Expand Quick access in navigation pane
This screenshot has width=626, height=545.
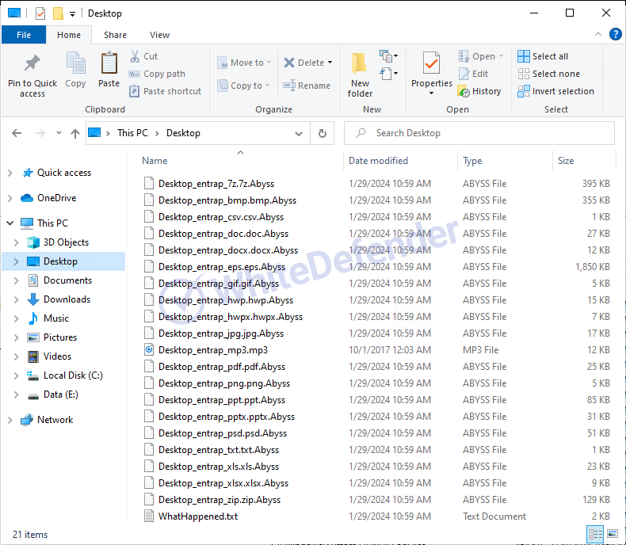click(10, 173)
